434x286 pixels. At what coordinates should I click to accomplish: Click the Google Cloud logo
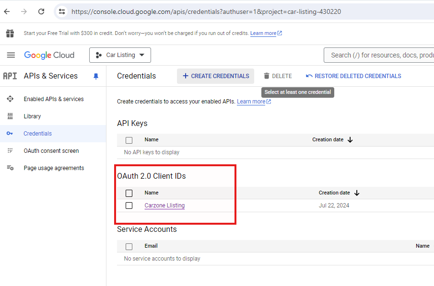coord(49,55)
